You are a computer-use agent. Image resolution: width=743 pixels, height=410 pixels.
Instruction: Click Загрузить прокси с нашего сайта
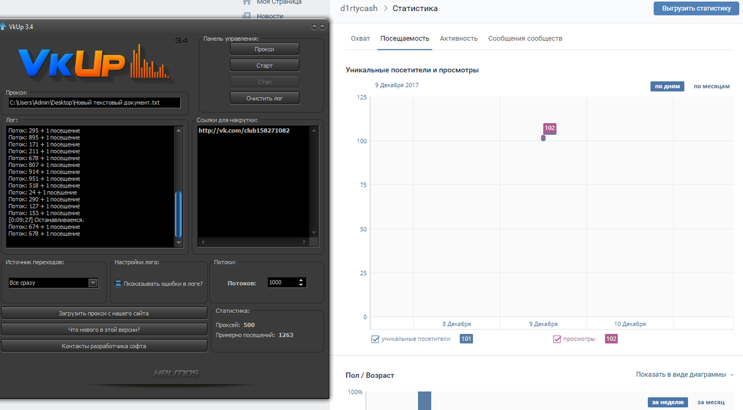tap(104, 313)
